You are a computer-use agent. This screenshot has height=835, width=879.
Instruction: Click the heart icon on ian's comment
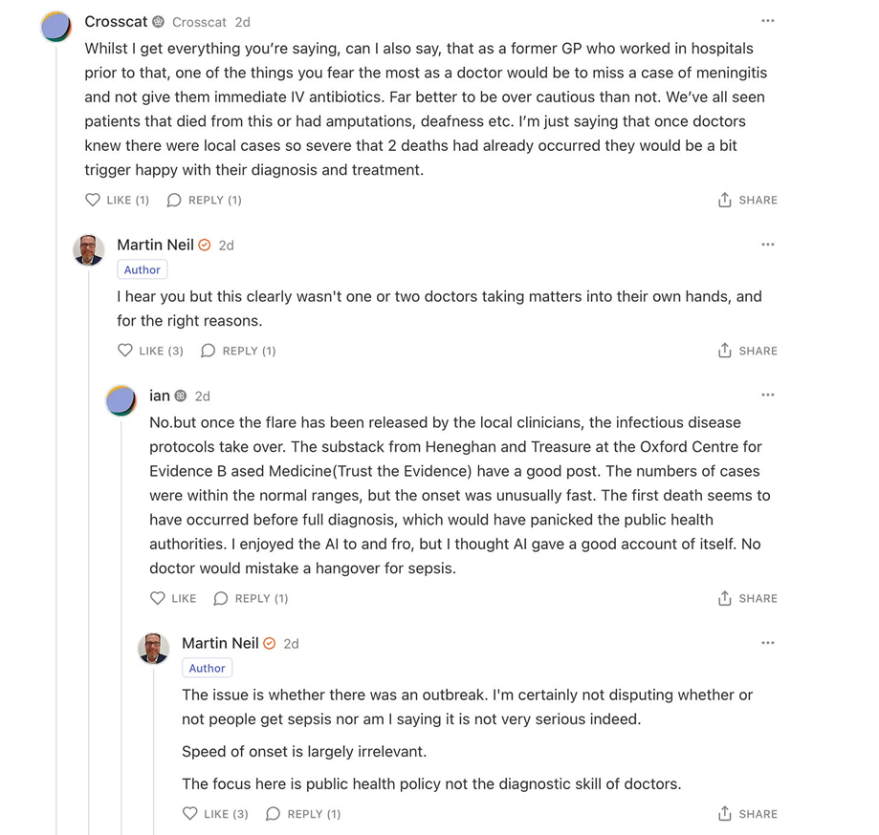156,598
